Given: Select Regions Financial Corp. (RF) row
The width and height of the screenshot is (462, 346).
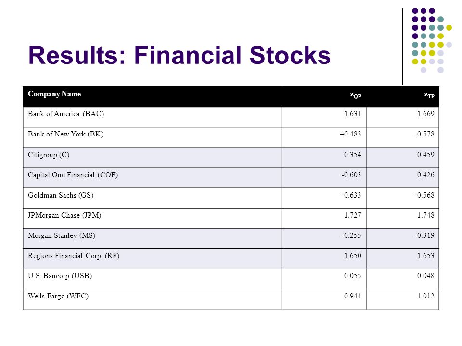Looking at the screenshot, I should click(x=231, y=259).
